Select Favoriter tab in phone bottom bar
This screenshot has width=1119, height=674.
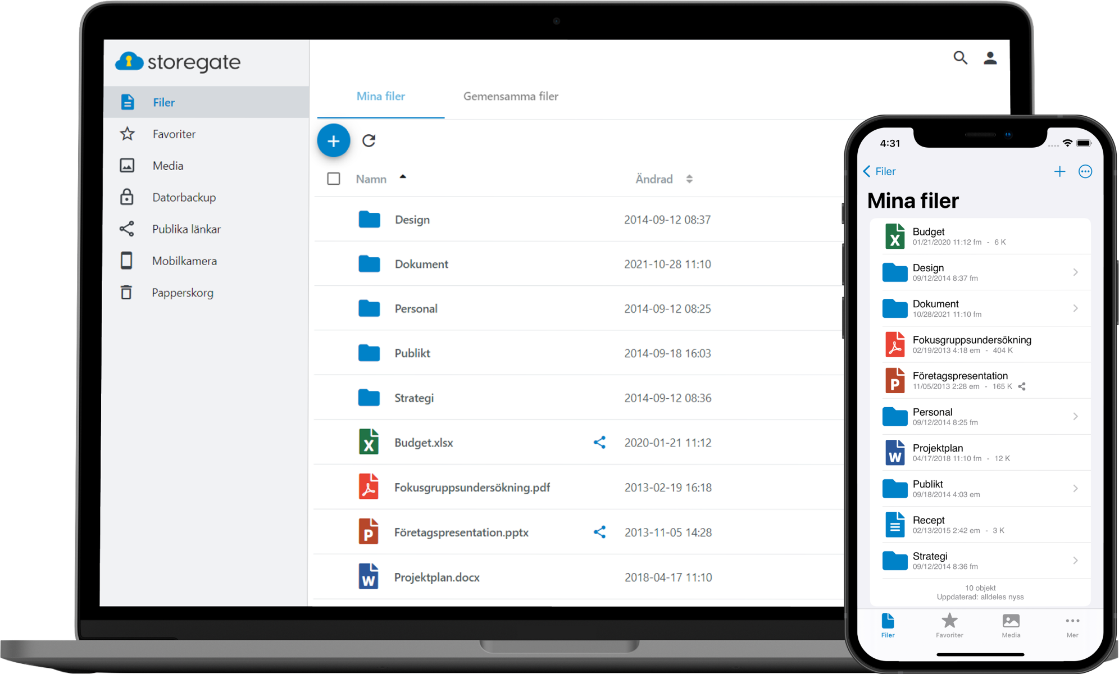(x=949, y=625)
